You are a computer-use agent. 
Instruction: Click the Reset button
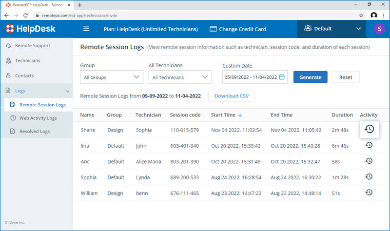click(x=346, y=77)
